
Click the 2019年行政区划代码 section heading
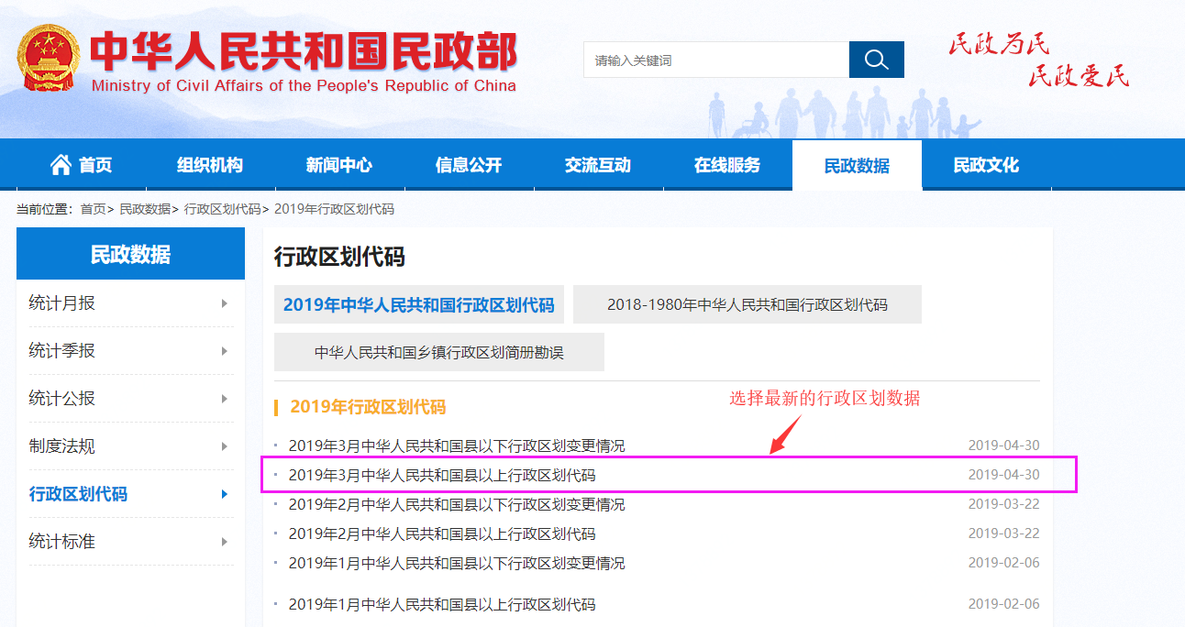[x=368, y=407]
